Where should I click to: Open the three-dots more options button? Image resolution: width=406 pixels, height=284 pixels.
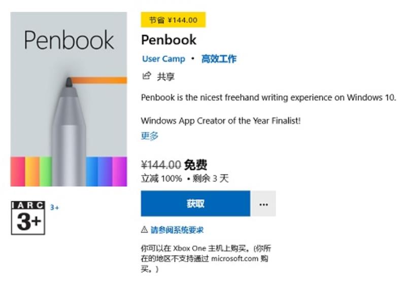pyautogui.click(x=263, y=203)
